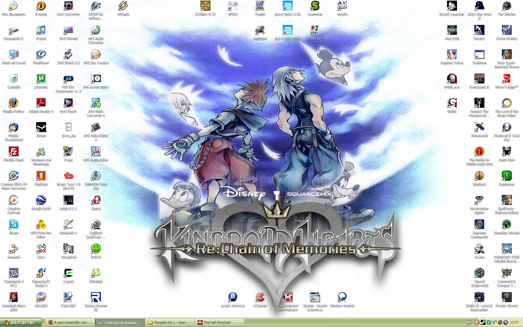Click the FR language indicator in the taskbar
The image size is (523, 327).
point(468,322)
